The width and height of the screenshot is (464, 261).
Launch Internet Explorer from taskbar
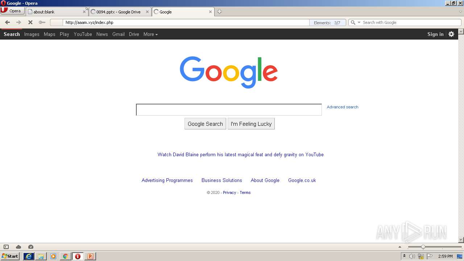29,256
